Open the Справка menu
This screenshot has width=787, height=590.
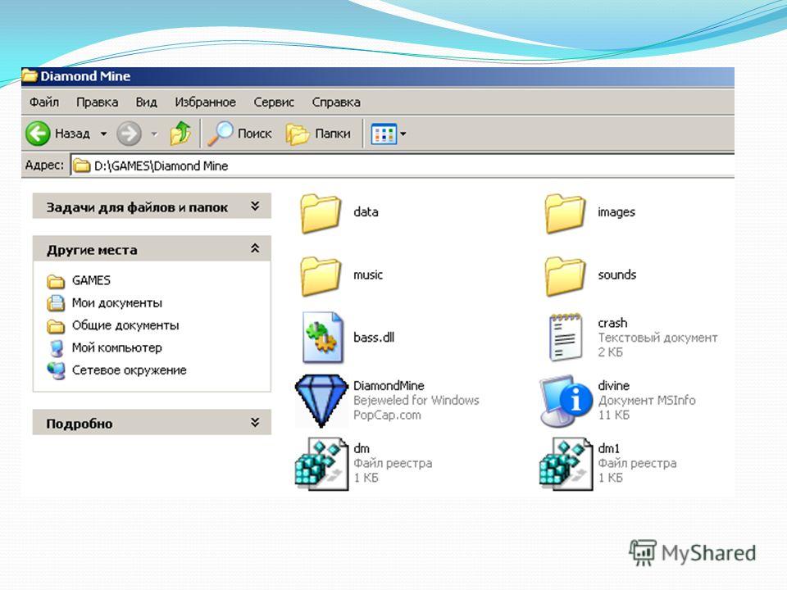336,102
